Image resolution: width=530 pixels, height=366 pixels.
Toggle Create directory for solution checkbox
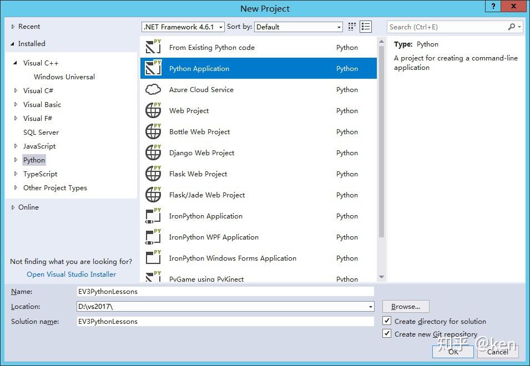click(x=387, y=321)
